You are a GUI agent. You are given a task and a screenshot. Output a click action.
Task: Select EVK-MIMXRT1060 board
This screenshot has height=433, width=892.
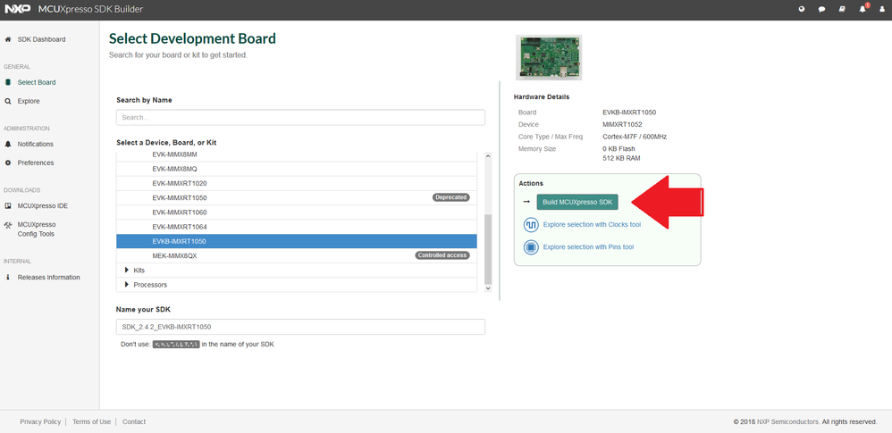297,212
